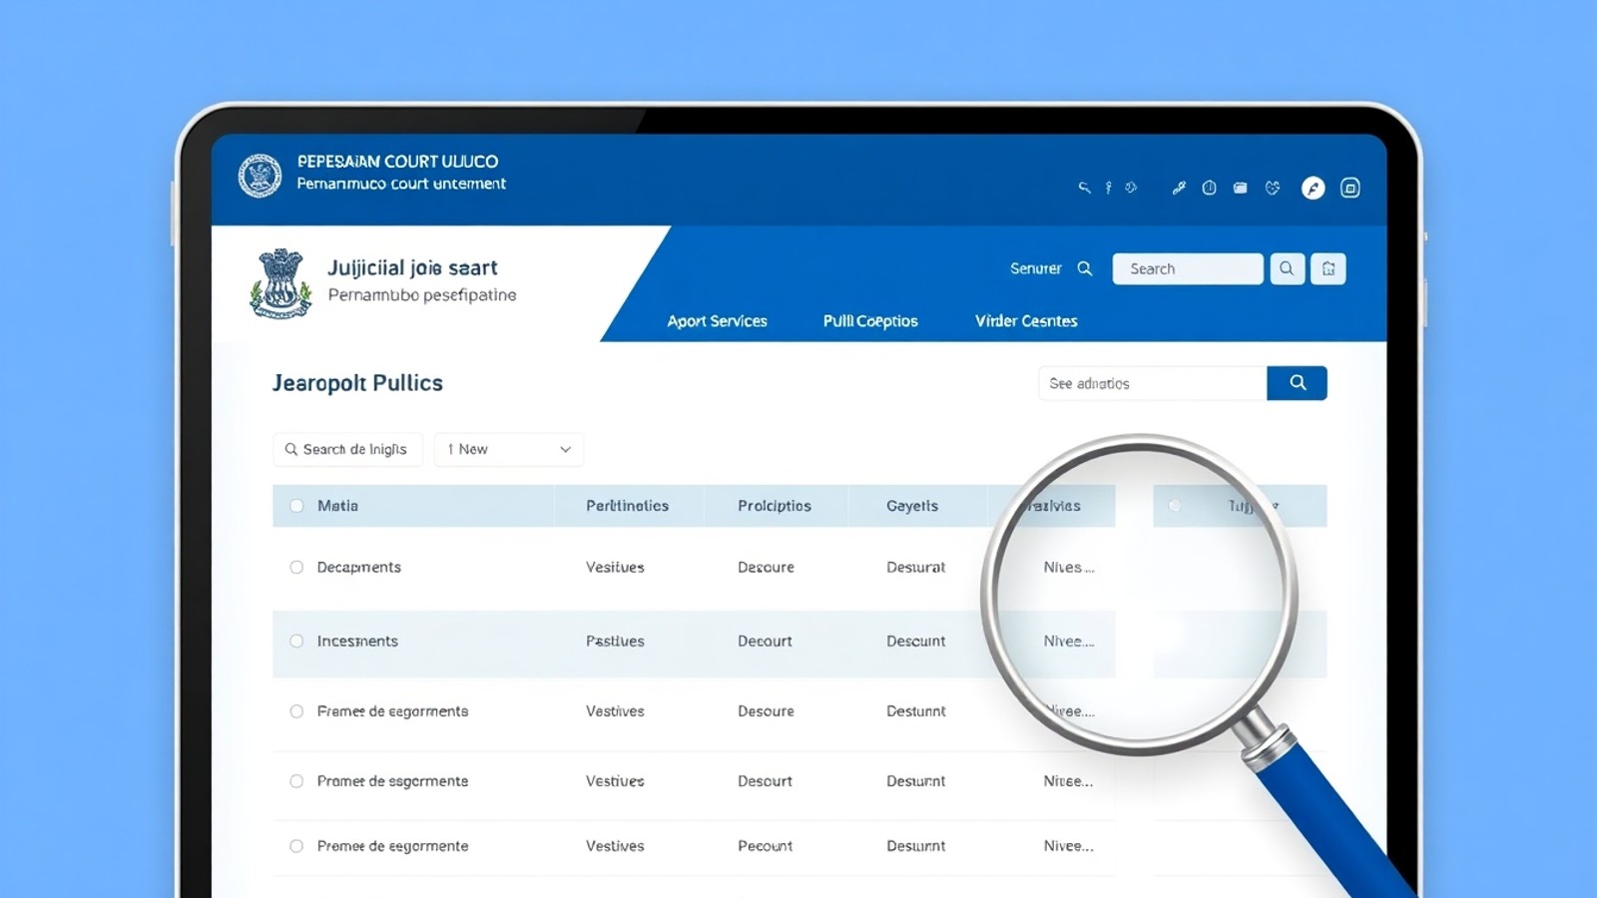Click the Incesments row name

coord(357,641)
